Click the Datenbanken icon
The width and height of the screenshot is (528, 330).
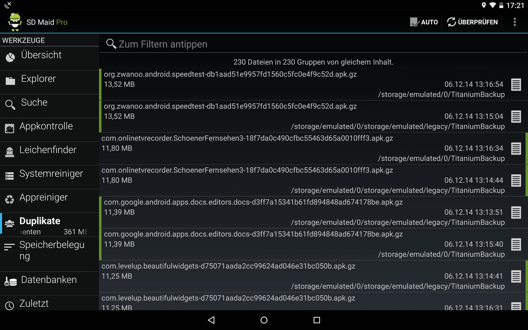[x=11, y=282]
